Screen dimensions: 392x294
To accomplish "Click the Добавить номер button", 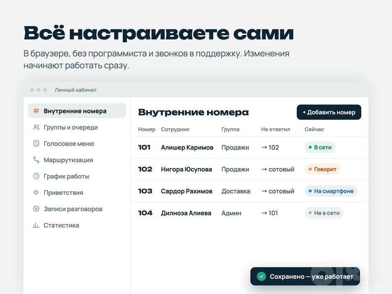I will (329, 112).
